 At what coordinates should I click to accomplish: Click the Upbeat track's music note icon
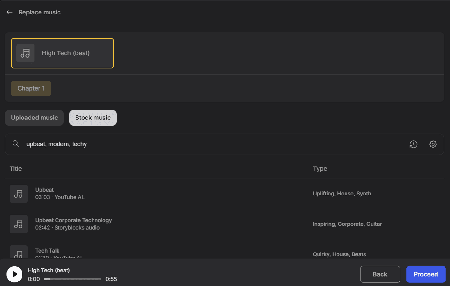(18, 194)
